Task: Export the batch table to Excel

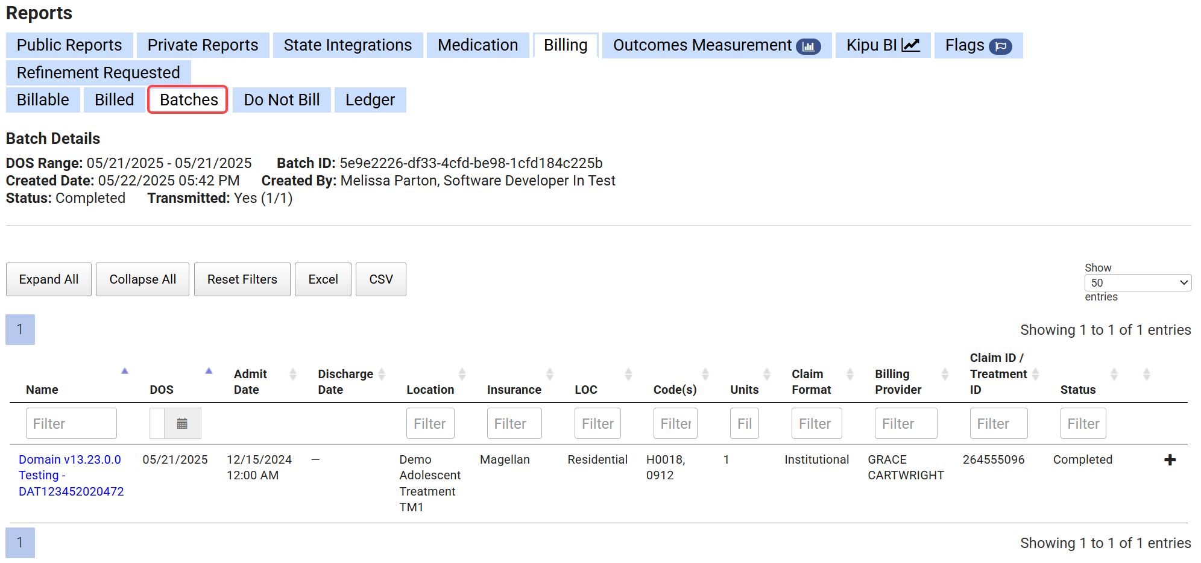Action: tap(323, 279)
